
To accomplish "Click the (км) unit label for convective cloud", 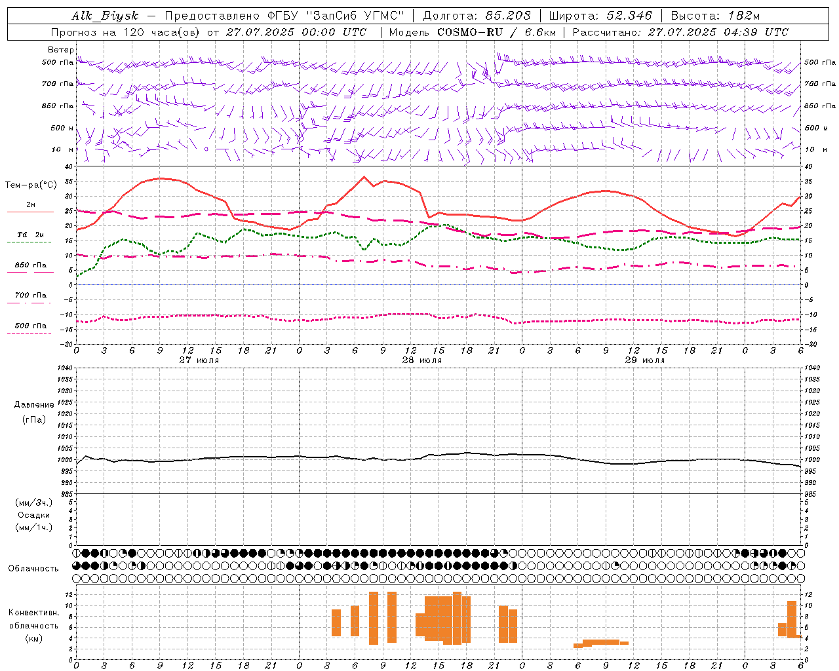I will (34, 638).
